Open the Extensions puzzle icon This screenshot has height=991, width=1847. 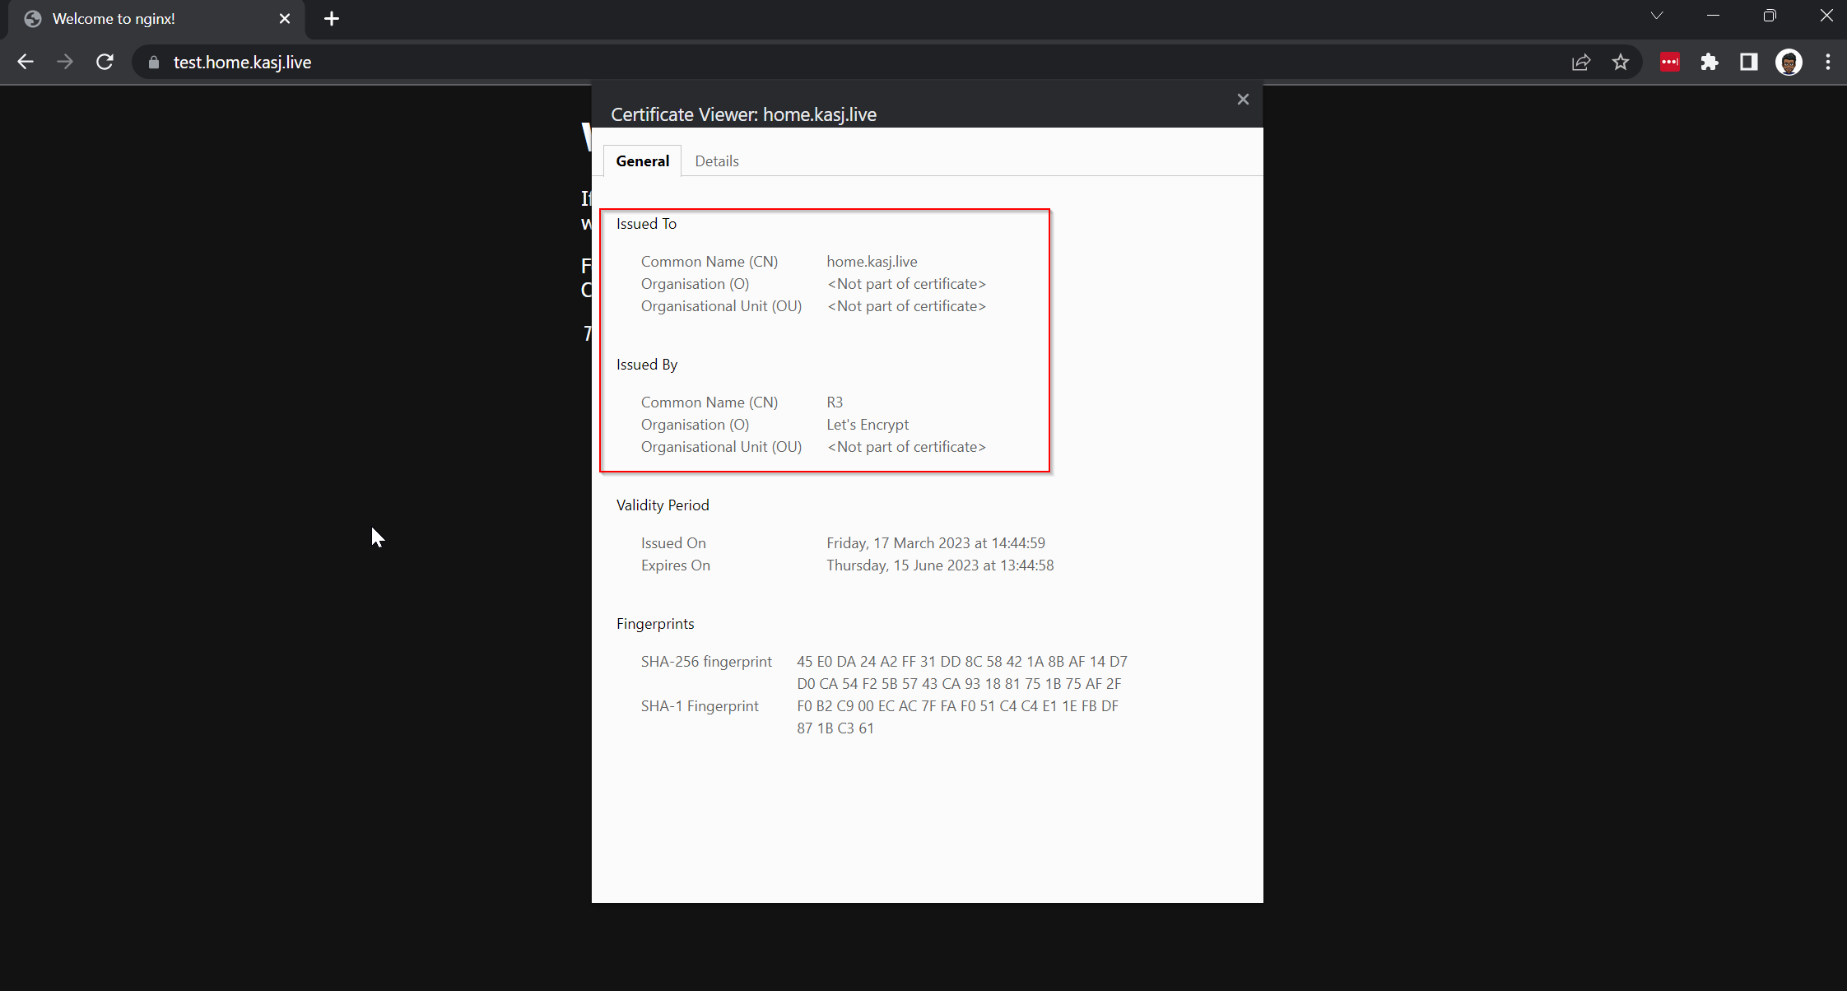click(1710, 63)
